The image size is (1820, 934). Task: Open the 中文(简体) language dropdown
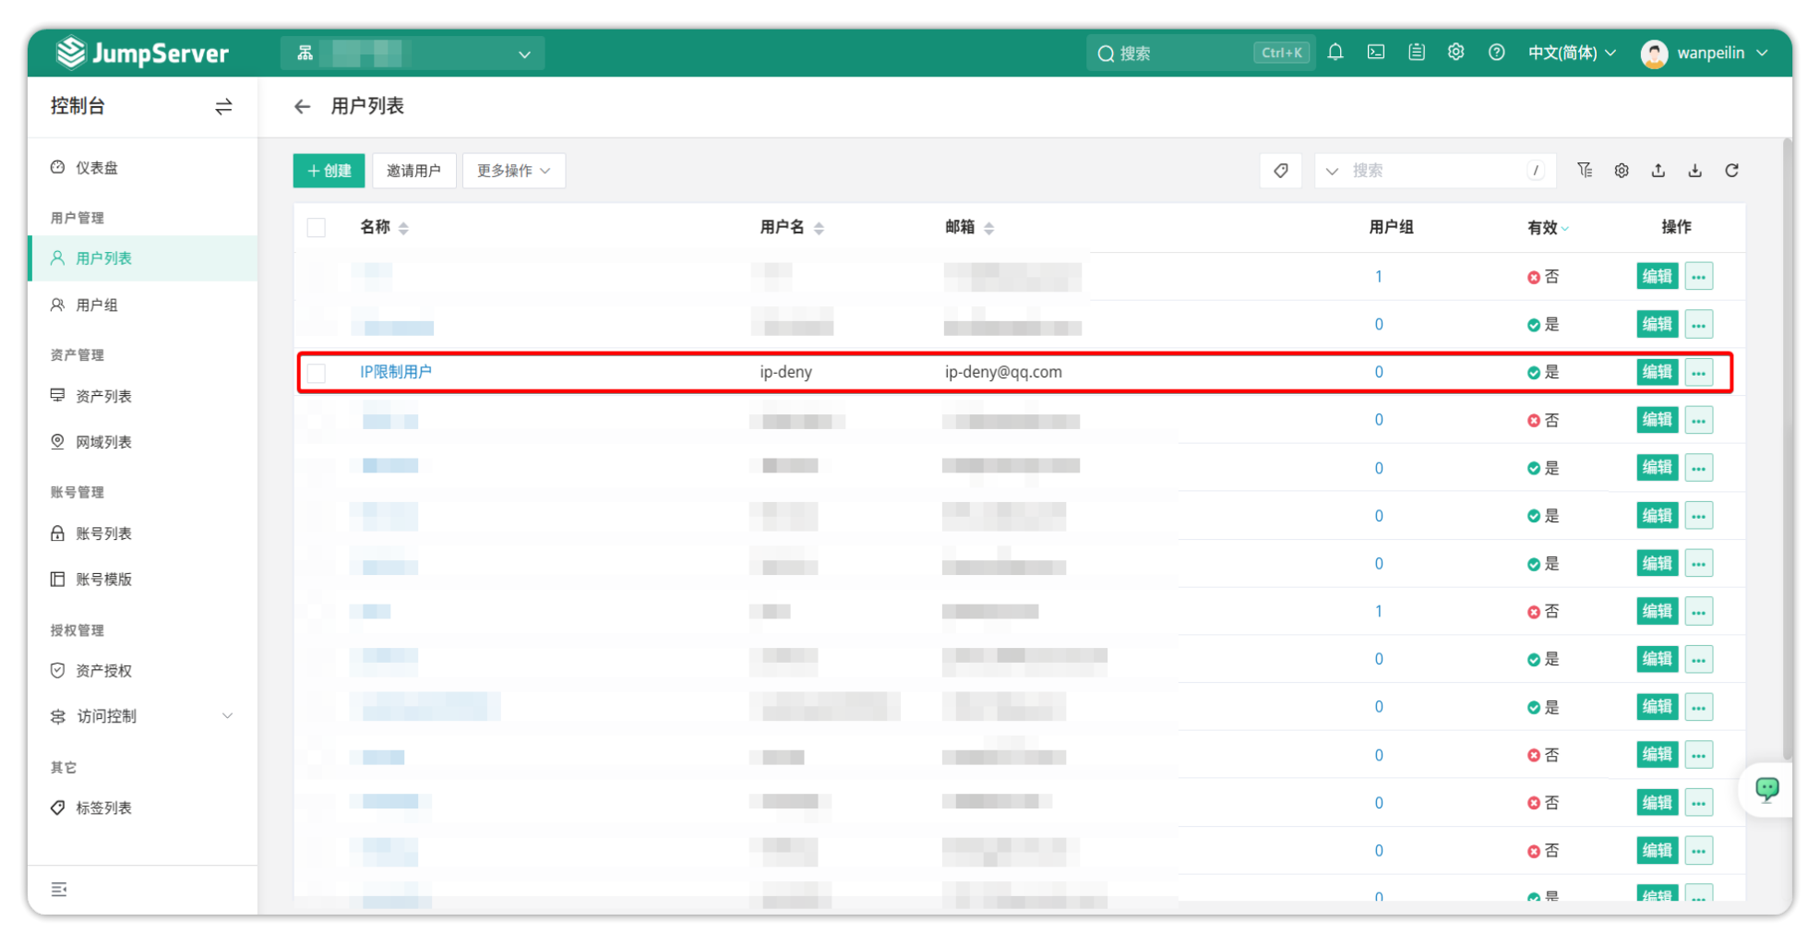1571,53
